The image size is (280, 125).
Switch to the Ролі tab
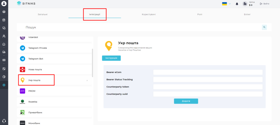click(x=200, y=14)
